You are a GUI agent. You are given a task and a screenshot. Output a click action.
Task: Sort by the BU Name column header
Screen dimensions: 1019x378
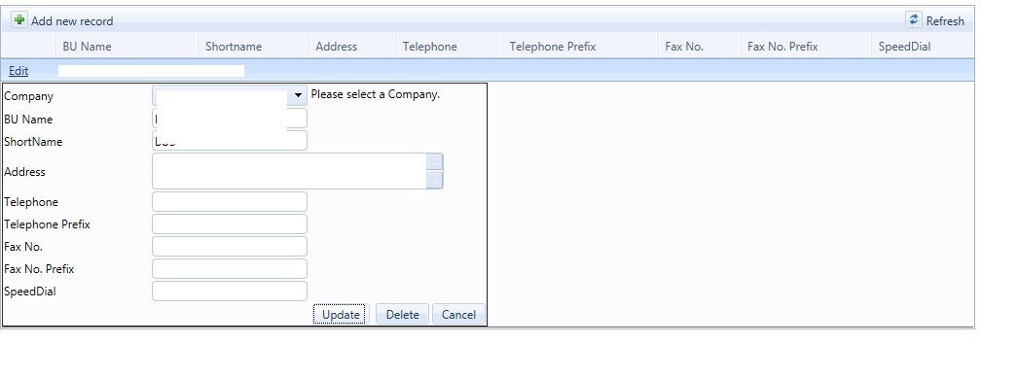click(87, 47)
